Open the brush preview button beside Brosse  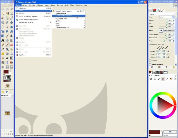[x=161, y=31]
